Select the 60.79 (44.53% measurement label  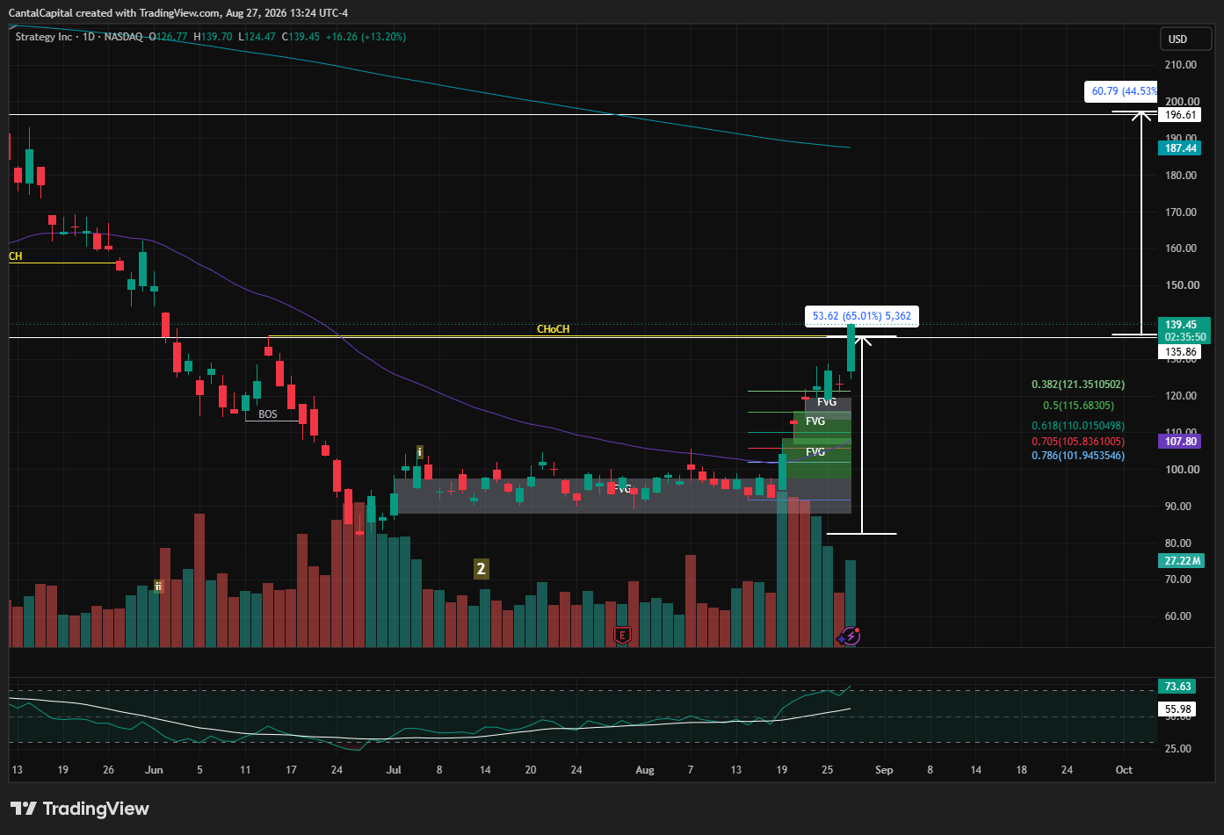coord(1122,91)
